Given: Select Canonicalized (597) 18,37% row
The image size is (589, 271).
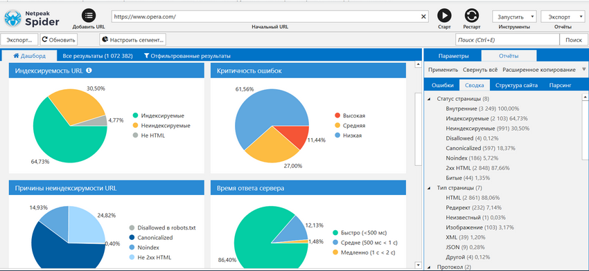Looking at the screenshot, I should click(480, 148).
